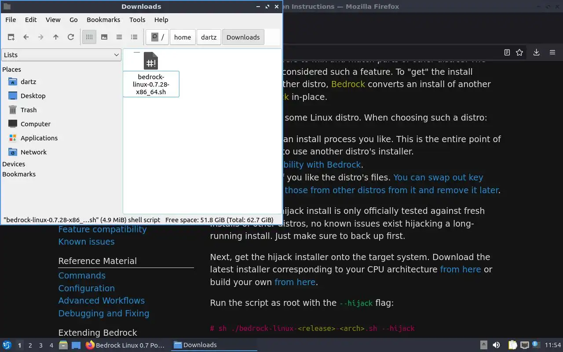The height and width of the screenshot is (352, 563).
Task: Open the Tools menu
Action: [137, 20]
